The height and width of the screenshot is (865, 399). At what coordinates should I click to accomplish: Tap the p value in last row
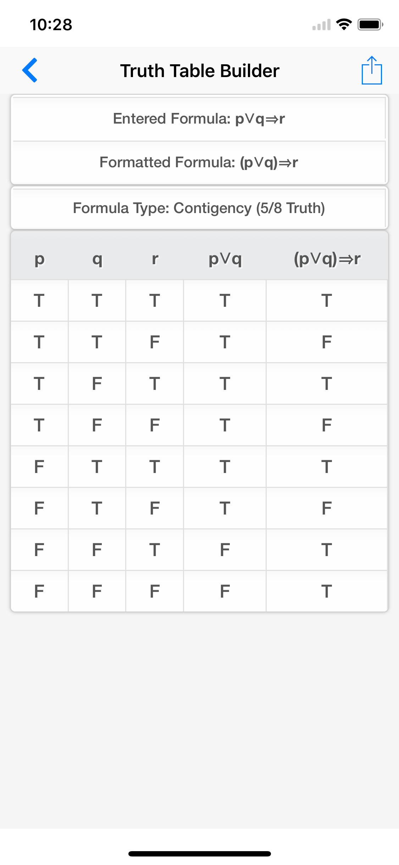pos(39,591)
